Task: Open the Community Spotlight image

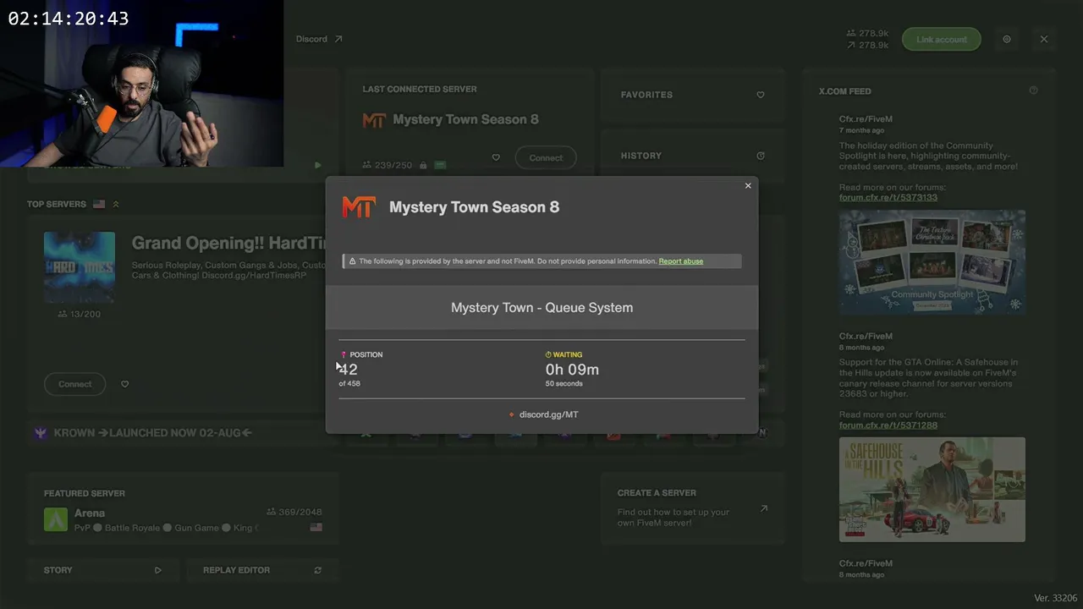Action: pyautogui.click(x=932, y=262)
